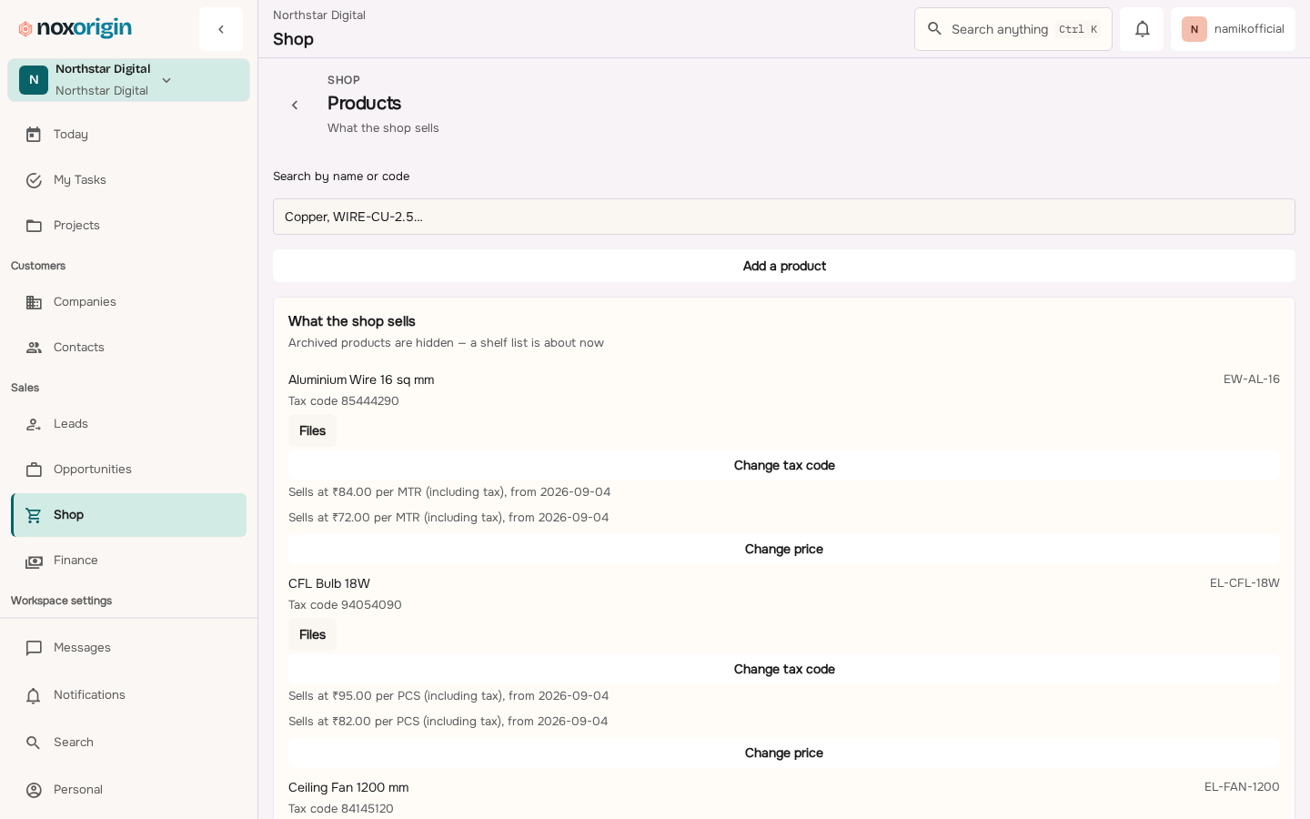Click Tax code 85444290 text
The width and height of the screenshot is (1310, 819).
pyautogui.click(x=344, y=401)
